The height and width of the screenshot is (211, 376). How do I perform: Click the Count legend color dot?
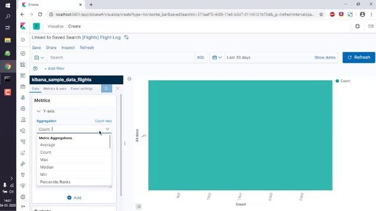tap(337, 81)
